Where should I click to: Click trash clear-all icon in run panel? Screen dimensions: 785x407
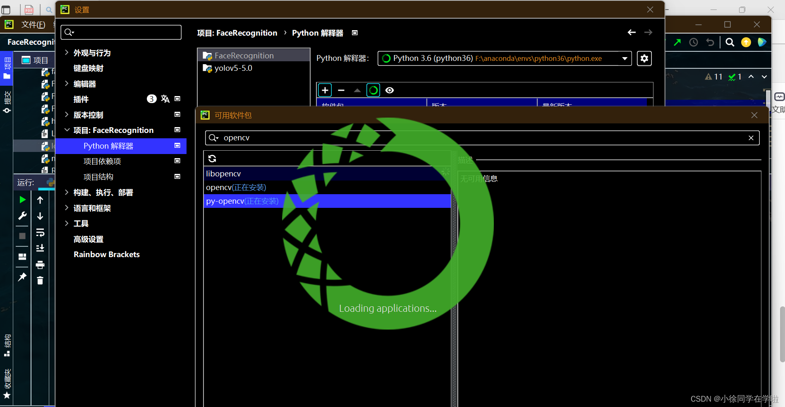[x=40, y=281]
